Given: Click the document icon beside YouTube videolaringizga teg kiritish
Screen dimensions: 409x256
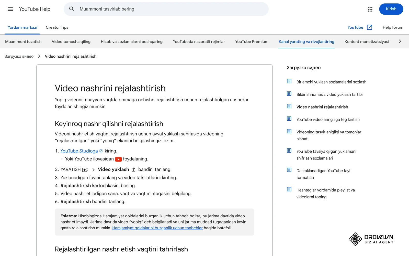Looking at the screenshot, I should click(x=289, y=119).
